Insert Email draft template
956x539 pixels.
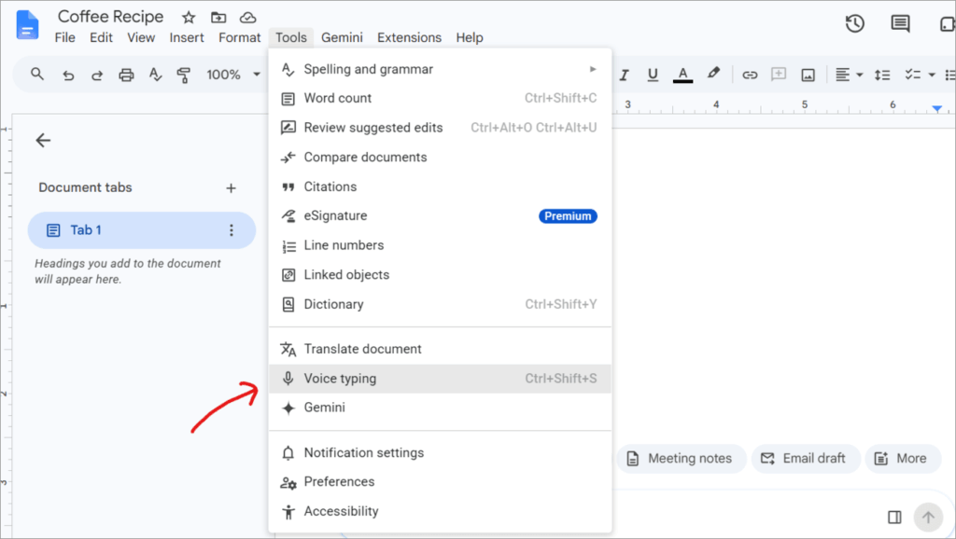[806, 459]
